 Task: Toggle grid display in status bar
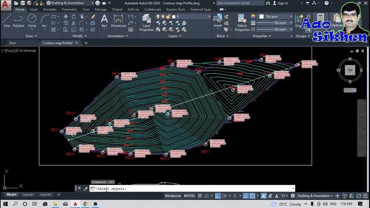pyautogui.click(x=200, y=196)
